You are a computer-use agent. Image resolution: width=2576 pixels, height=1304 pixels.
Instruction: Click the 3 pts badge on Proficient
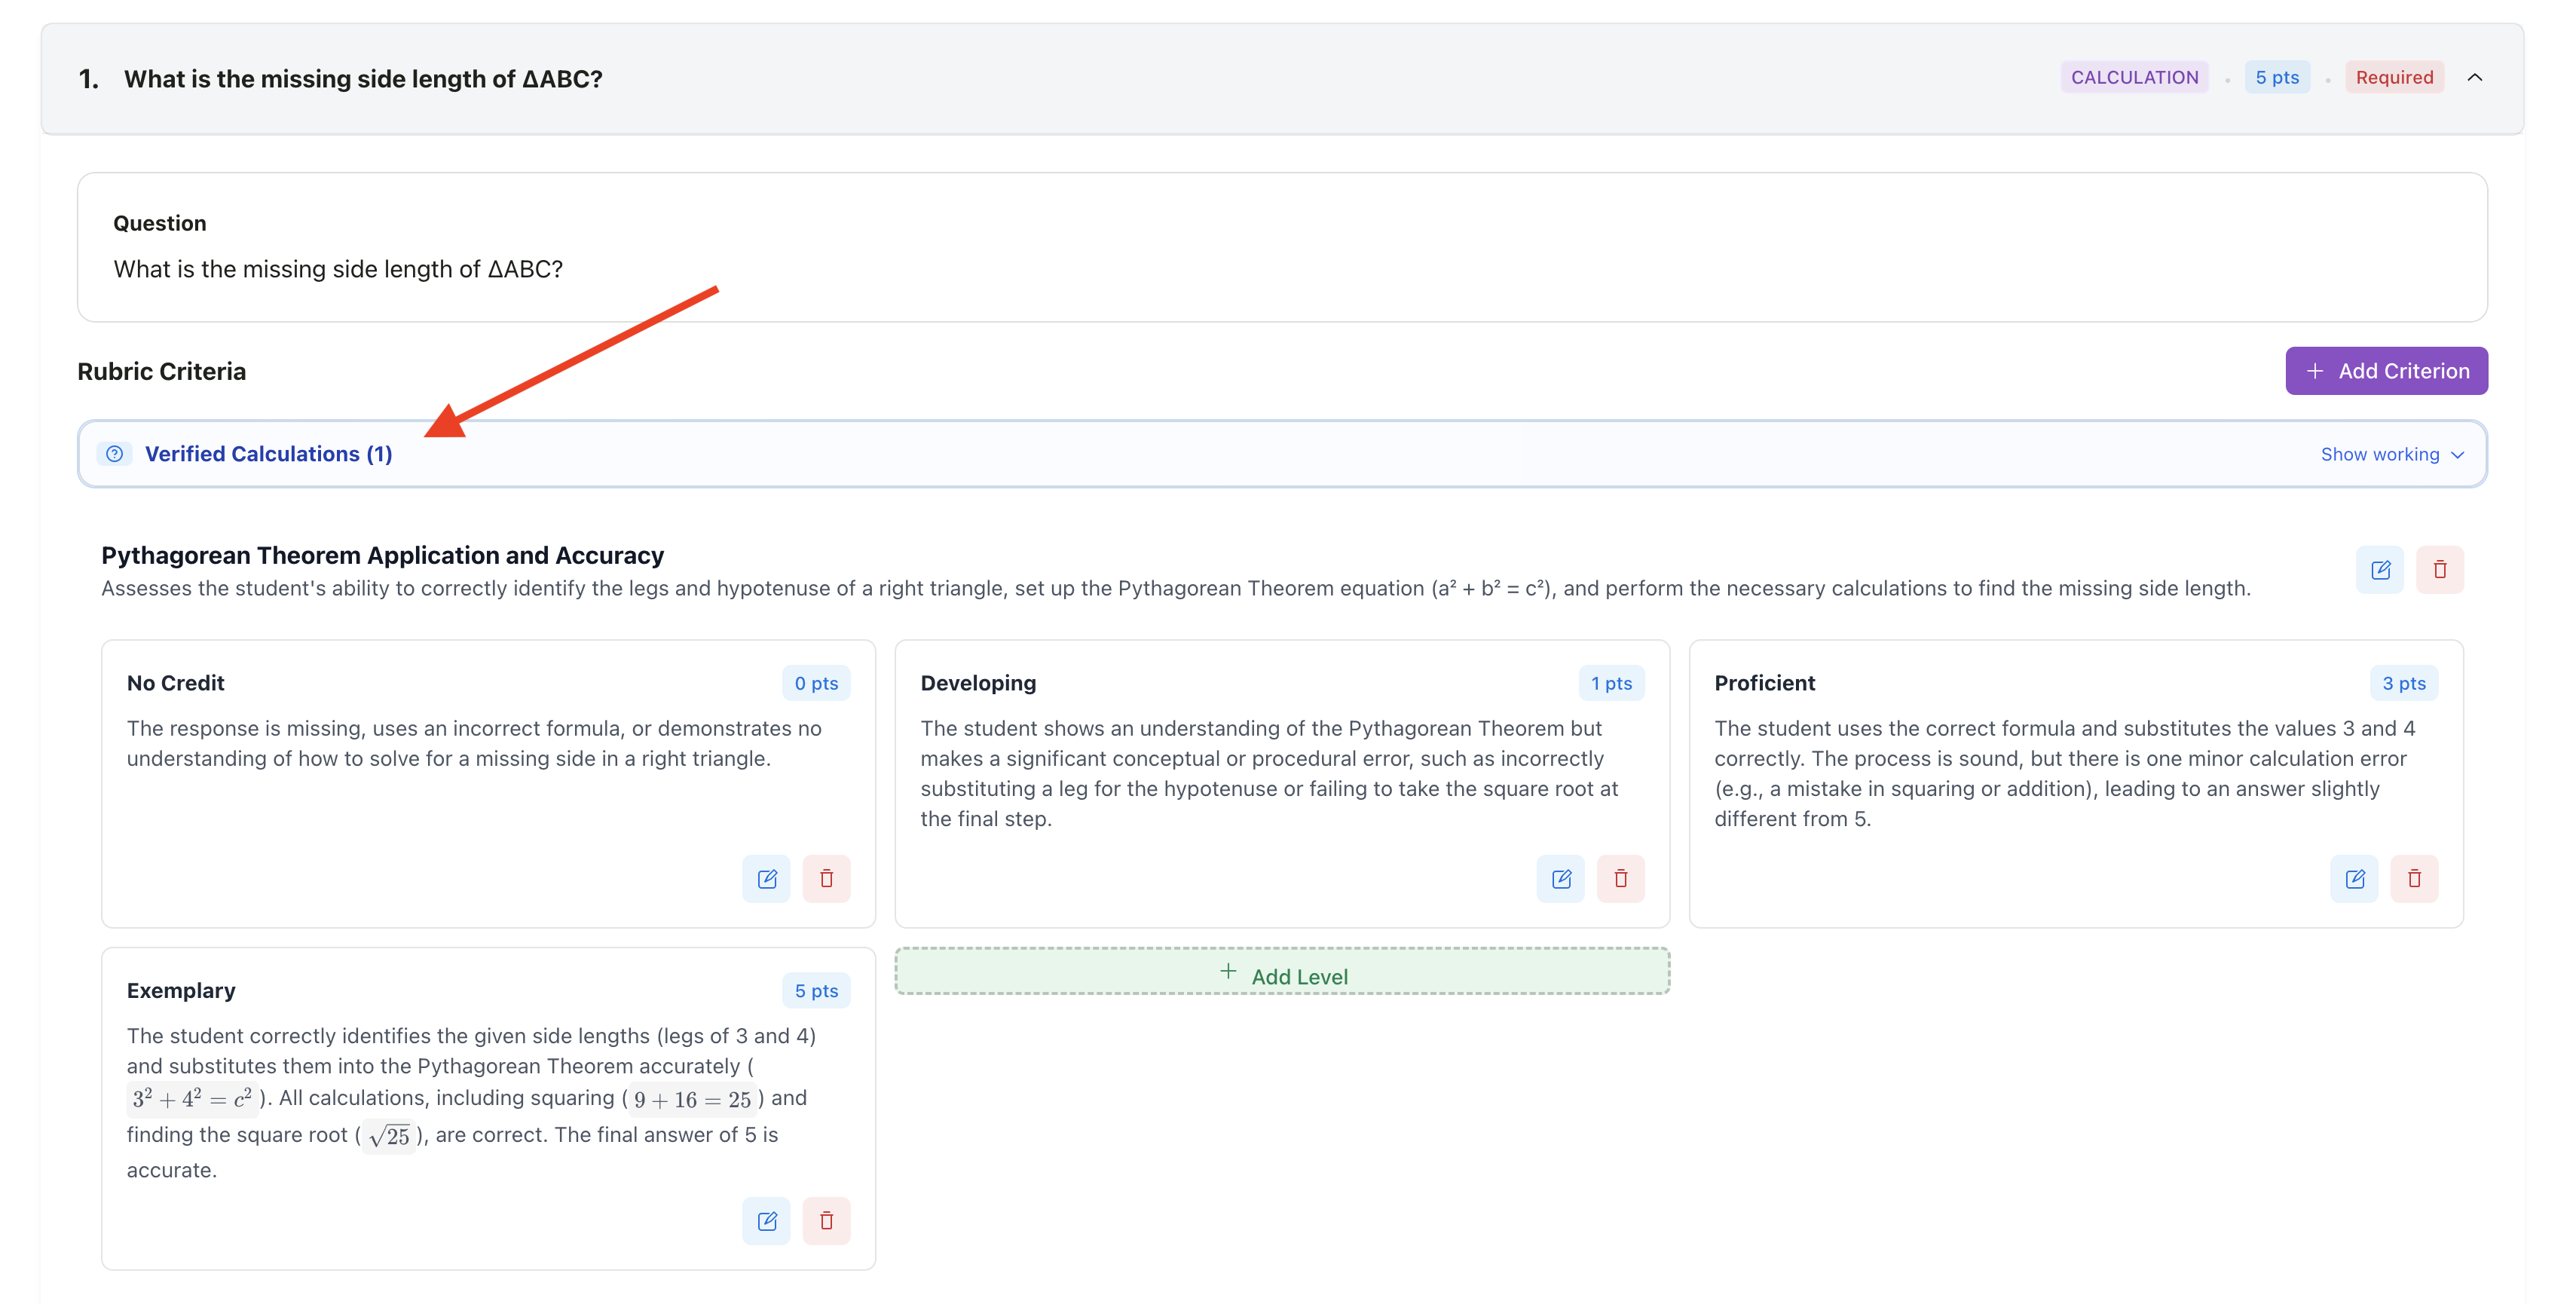click(x=2404, y=683)
